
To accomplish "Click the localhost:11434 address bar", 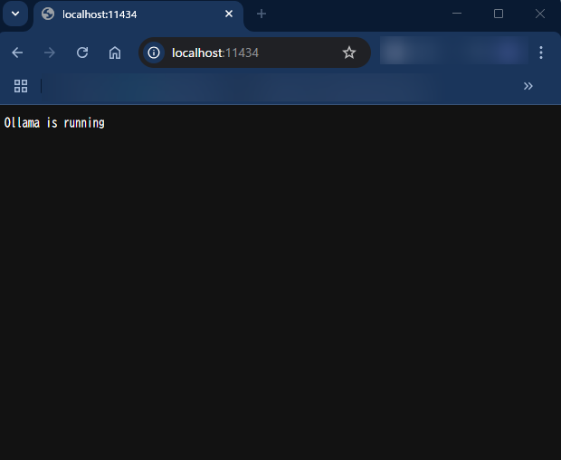I will click(x=254, y=53).
